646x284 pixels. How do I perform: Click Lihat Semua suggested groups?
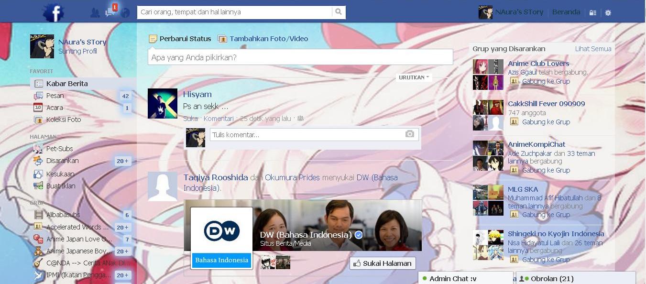click(x=593, y=49)
